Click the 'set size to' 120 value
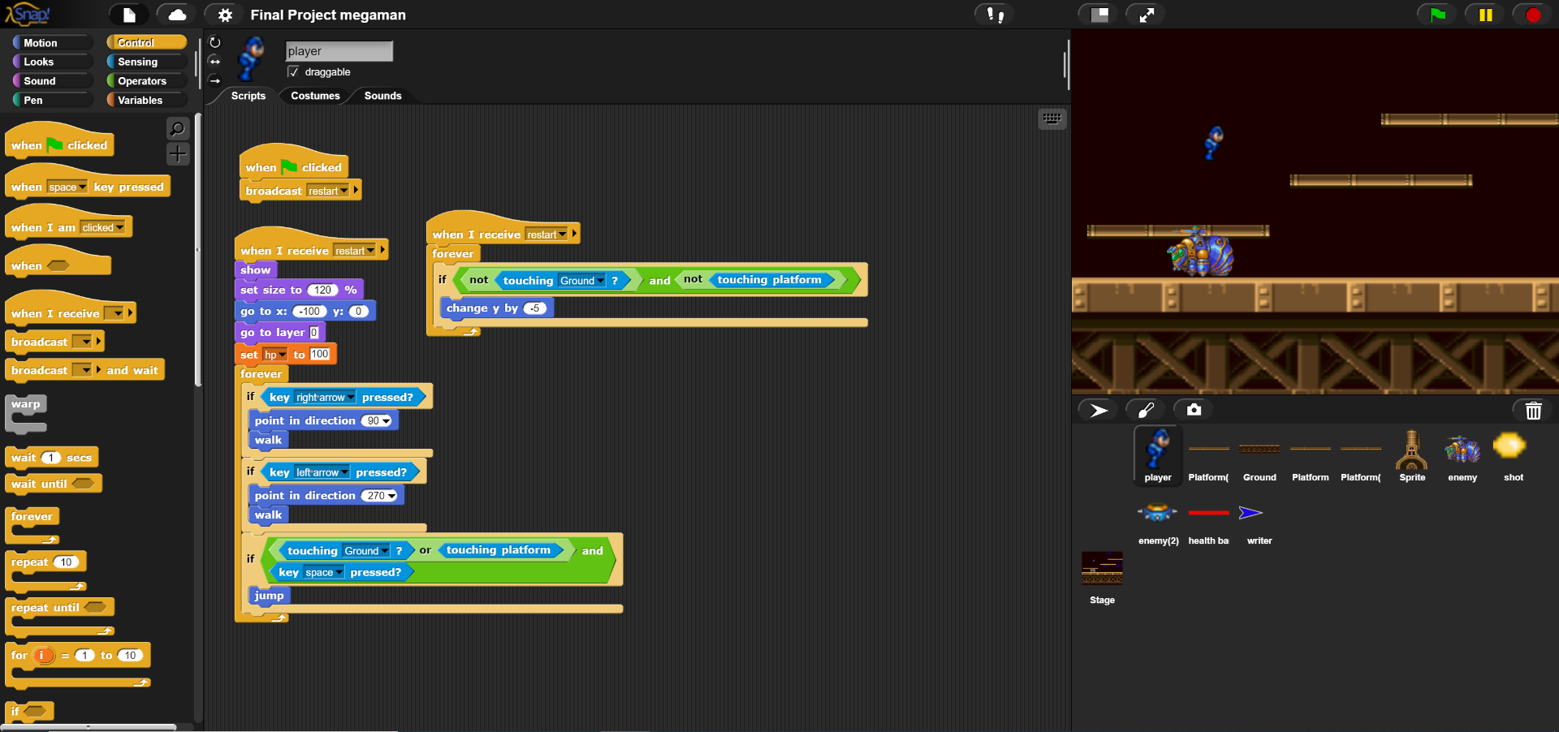Screen dimensions: 1559x732 click(x=322, y=290)
